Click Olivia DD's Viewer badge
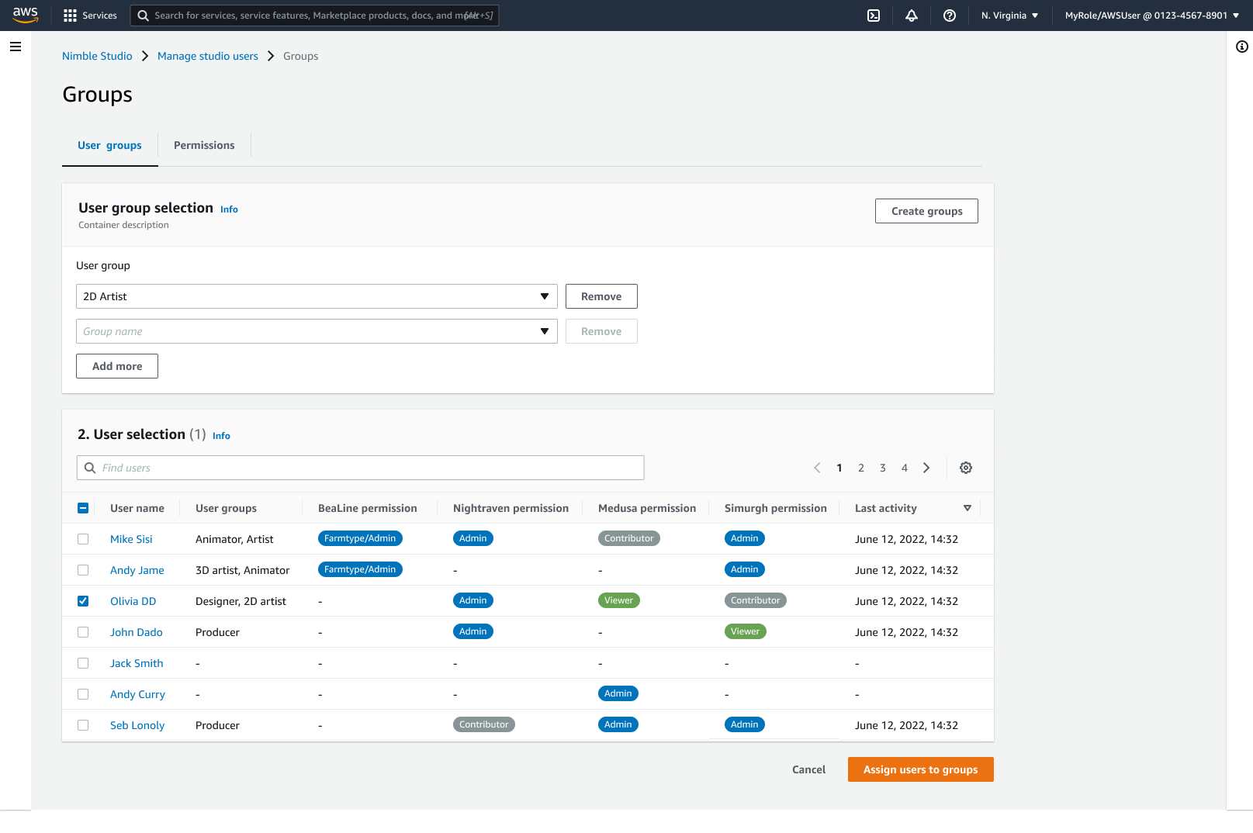 (619, 600)
